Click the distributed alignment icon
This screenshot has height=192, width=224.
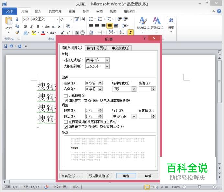point(116,26)
